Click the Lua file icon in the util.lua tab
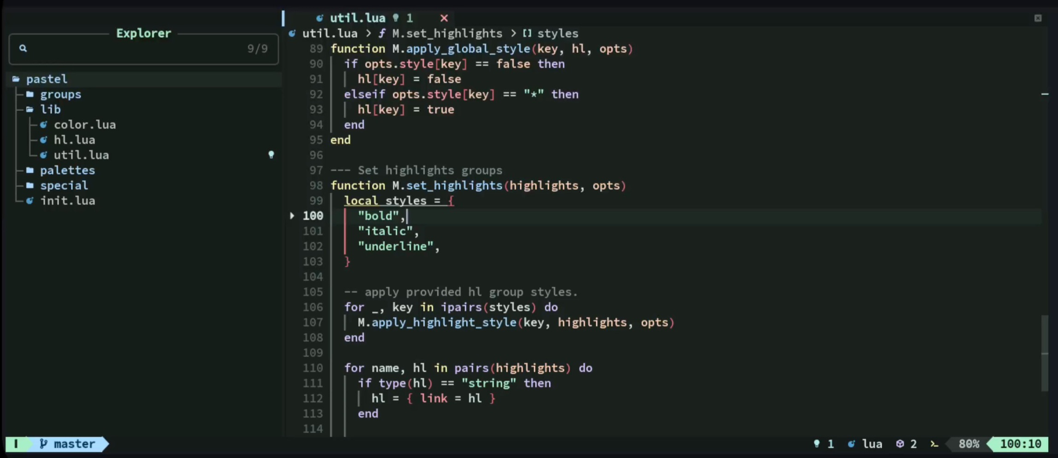 click(320, 18)
